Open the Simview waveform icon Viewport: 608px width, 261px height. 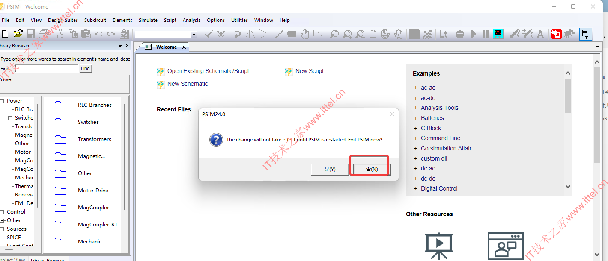[498, 34]
